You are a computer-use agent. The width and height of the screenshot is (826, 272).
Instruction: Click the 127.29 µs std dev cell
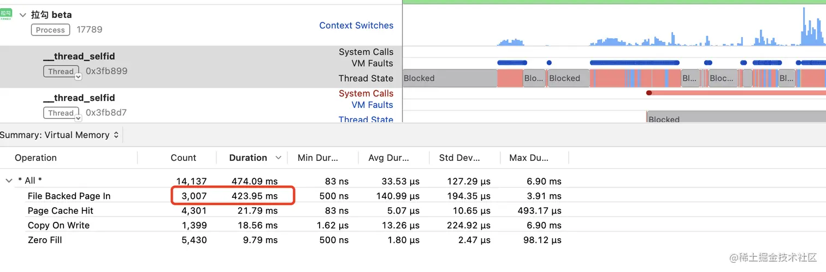click(x=468, y=181)
